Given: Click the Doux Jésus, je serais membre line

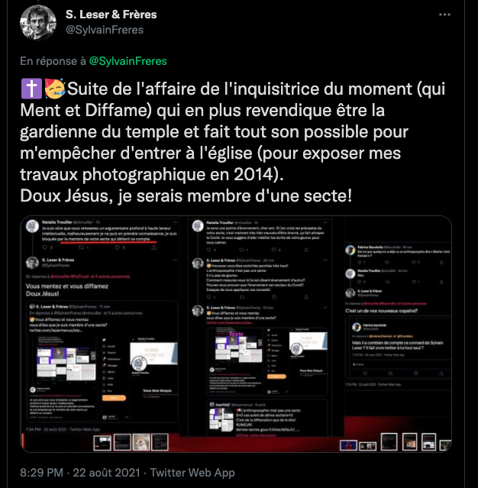Looking at the screenshot, I should [186, 196].
